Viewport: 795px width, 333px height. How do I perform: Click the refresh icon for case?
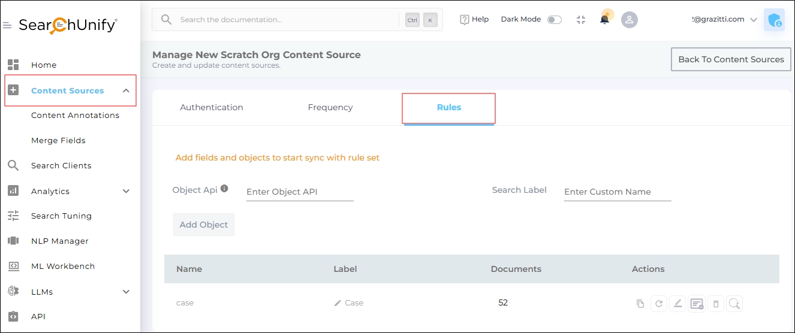click(659, 304)
